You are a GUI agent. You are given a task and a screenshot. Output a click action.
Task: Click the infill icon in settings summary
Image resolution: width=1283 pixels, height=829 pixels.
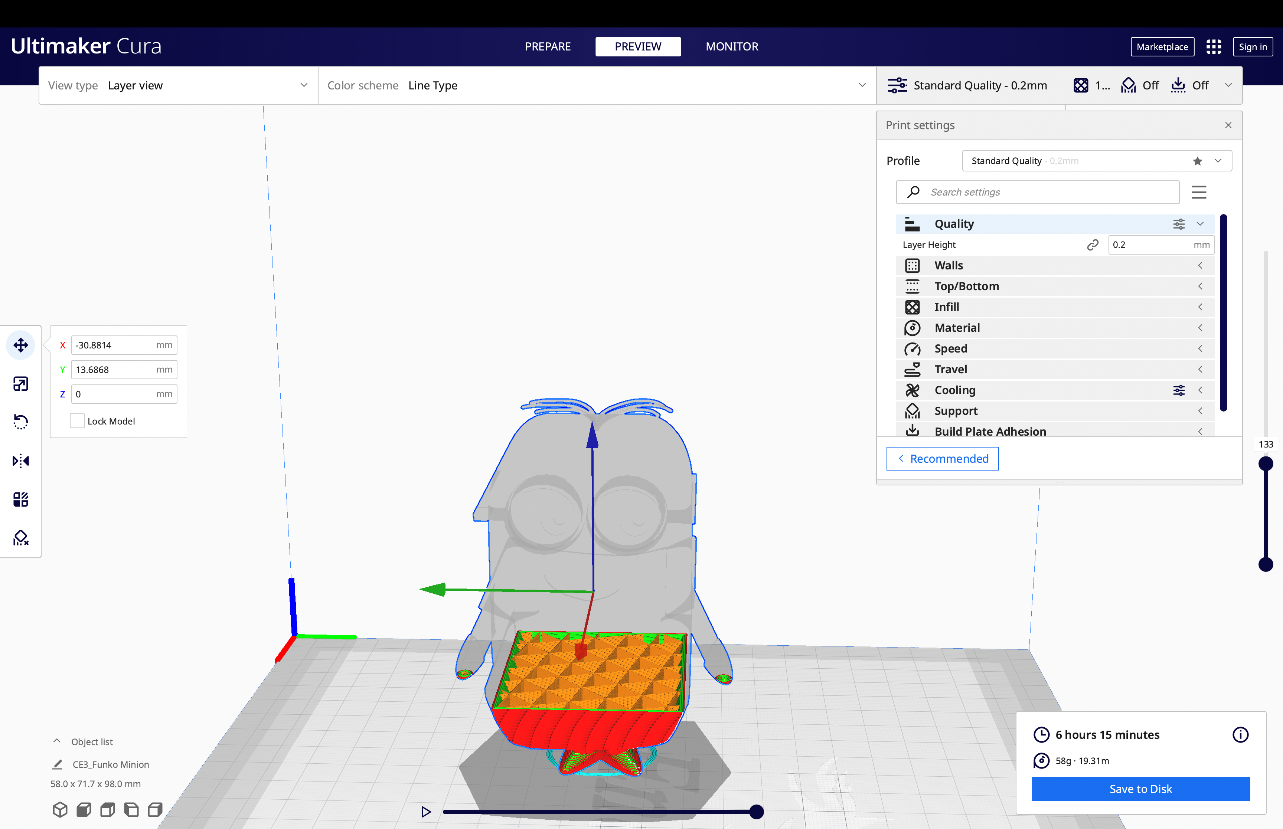(x=1081, y=85)
